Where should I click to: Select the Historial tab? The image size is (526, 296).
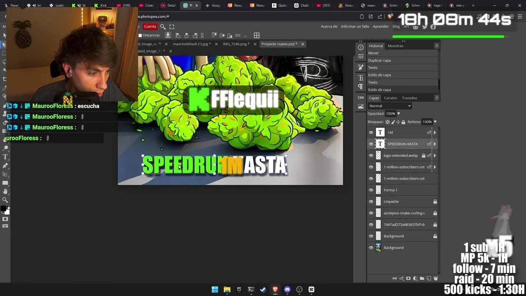pyautogui.click(x=376, y=46)
